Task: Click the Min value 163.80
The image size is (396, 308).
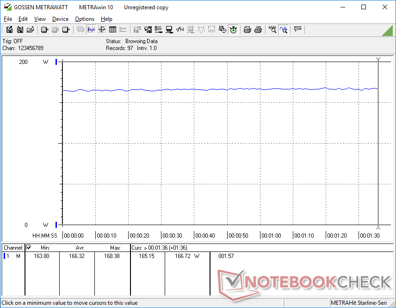Action: [42, 256]
